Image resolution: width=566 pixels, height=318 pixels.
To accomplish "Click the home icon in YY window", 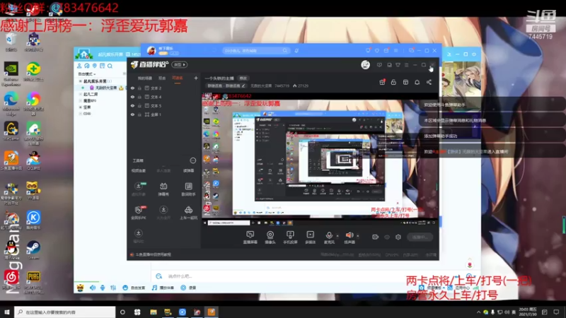I will [83, 55].
